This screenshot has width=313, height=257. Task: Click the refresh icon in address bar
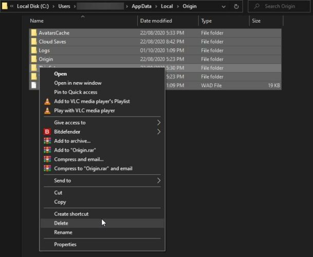(236, 6)
